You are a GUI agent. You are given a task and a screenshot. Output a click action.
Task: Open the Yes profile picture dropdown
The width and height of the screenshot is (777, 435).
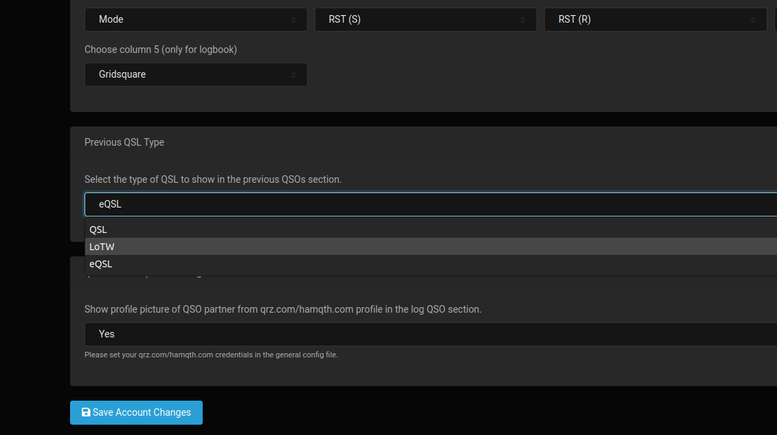[x=431, y=334]
